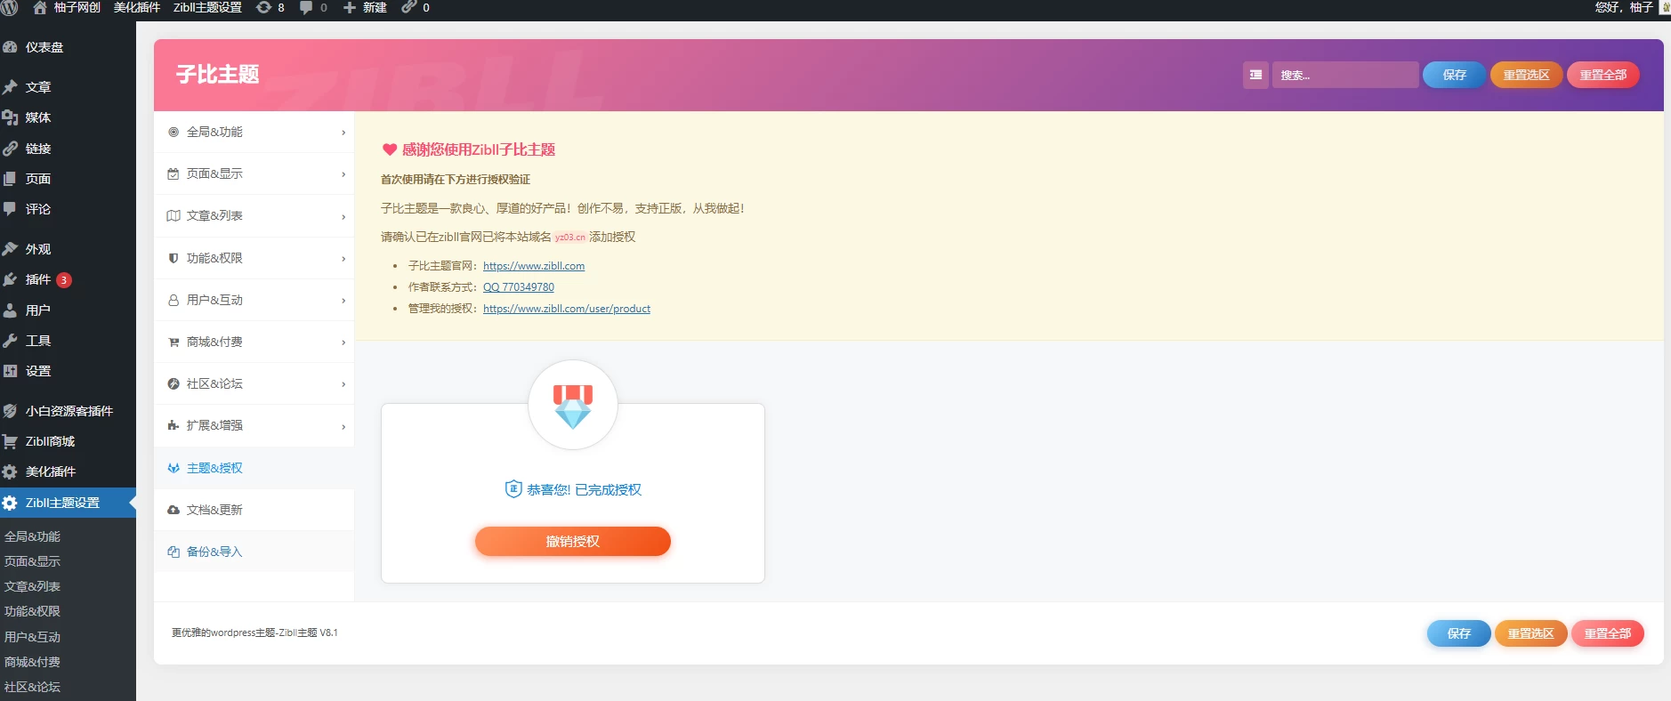The width and height of the screenshot is (1671, 701).
Task: Expand the 扩展&增强 settings section
Action: pyautogui.click(x=254, y=425)
